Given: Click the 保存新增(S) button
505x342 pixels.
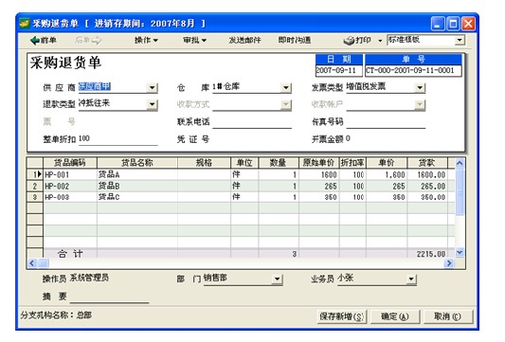Looking at the screenshot, I should (342, 316).
